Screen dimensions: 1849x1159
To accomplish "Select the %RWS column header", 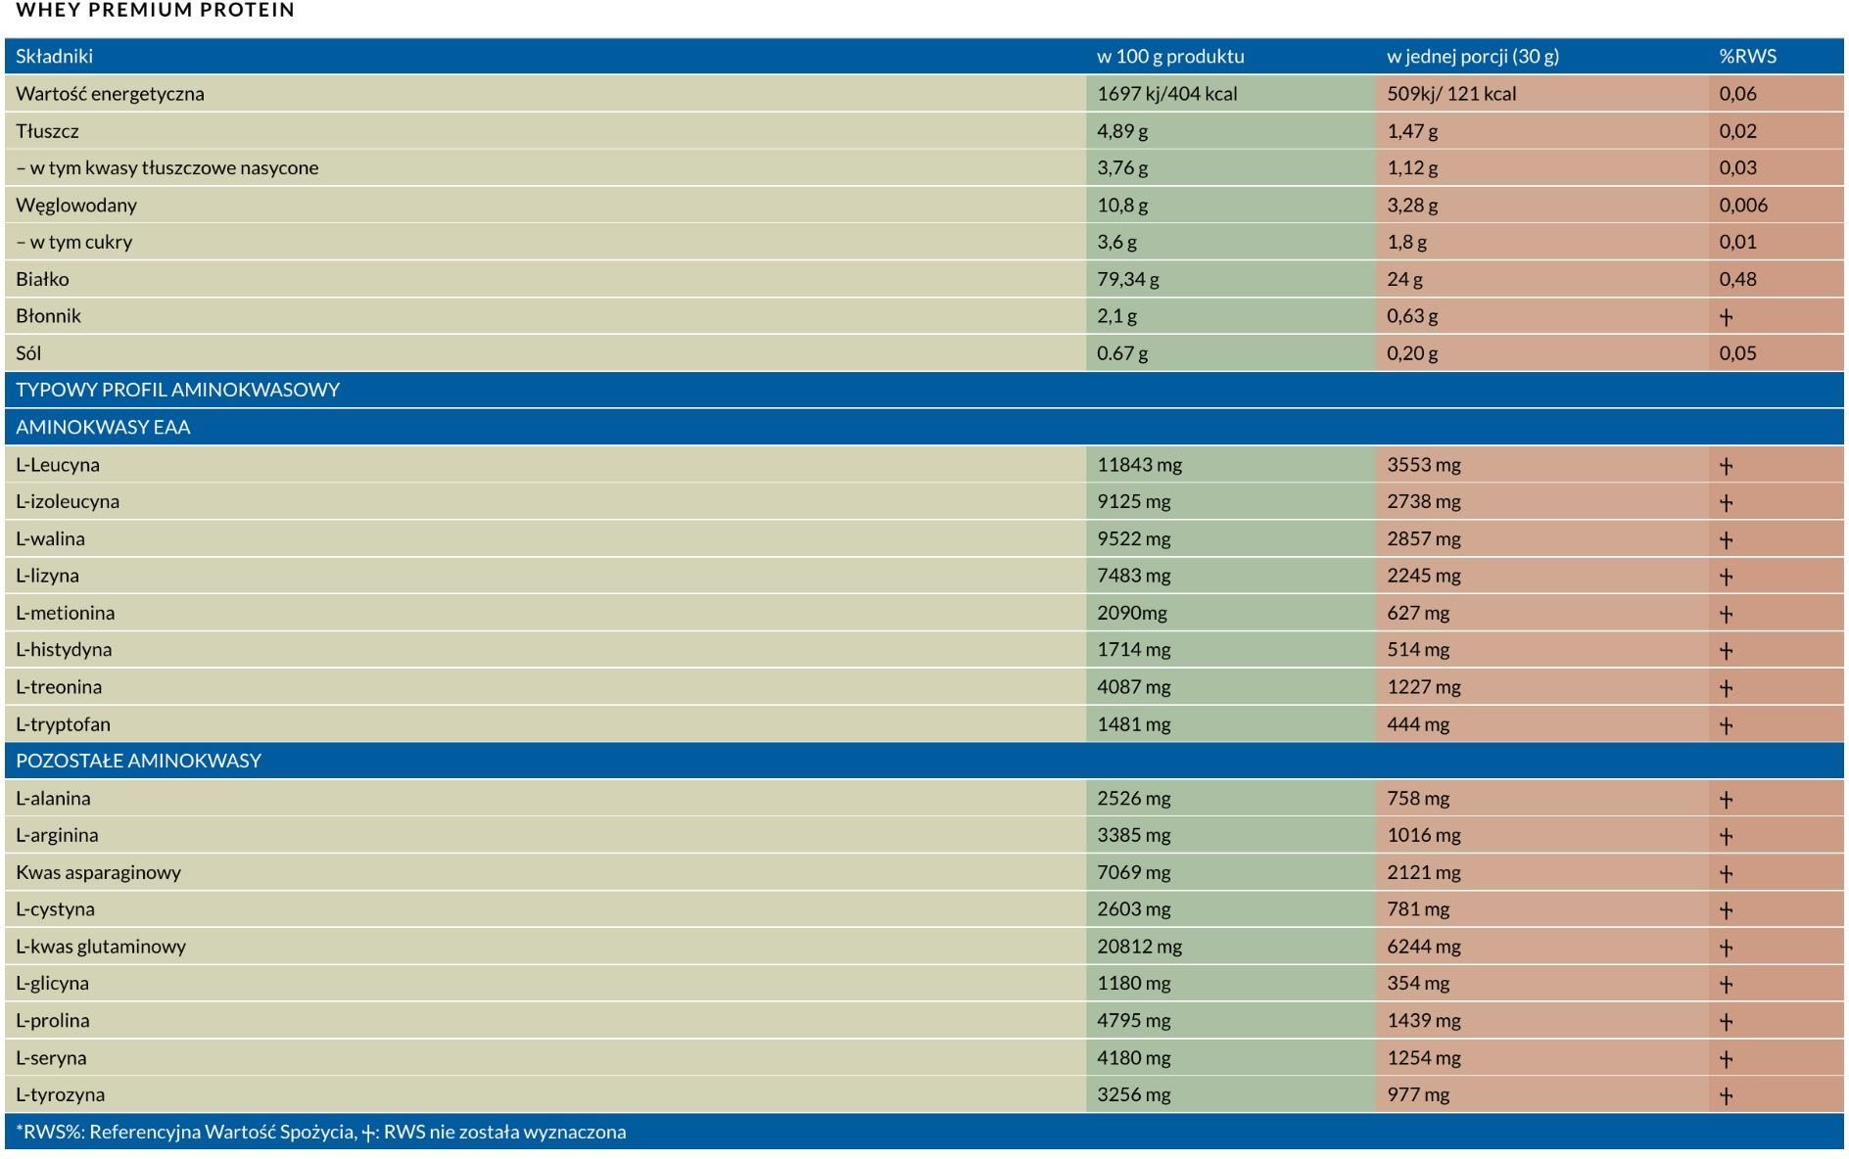I will pyautogui.click(x=1747, y=57).
